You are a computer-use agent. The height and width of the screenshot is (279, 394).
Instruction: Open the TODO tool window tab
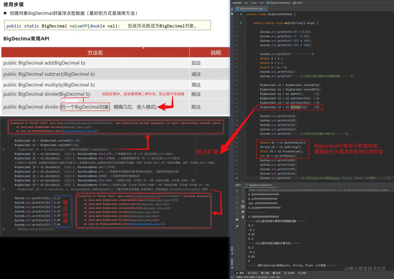tap(253, 273)
